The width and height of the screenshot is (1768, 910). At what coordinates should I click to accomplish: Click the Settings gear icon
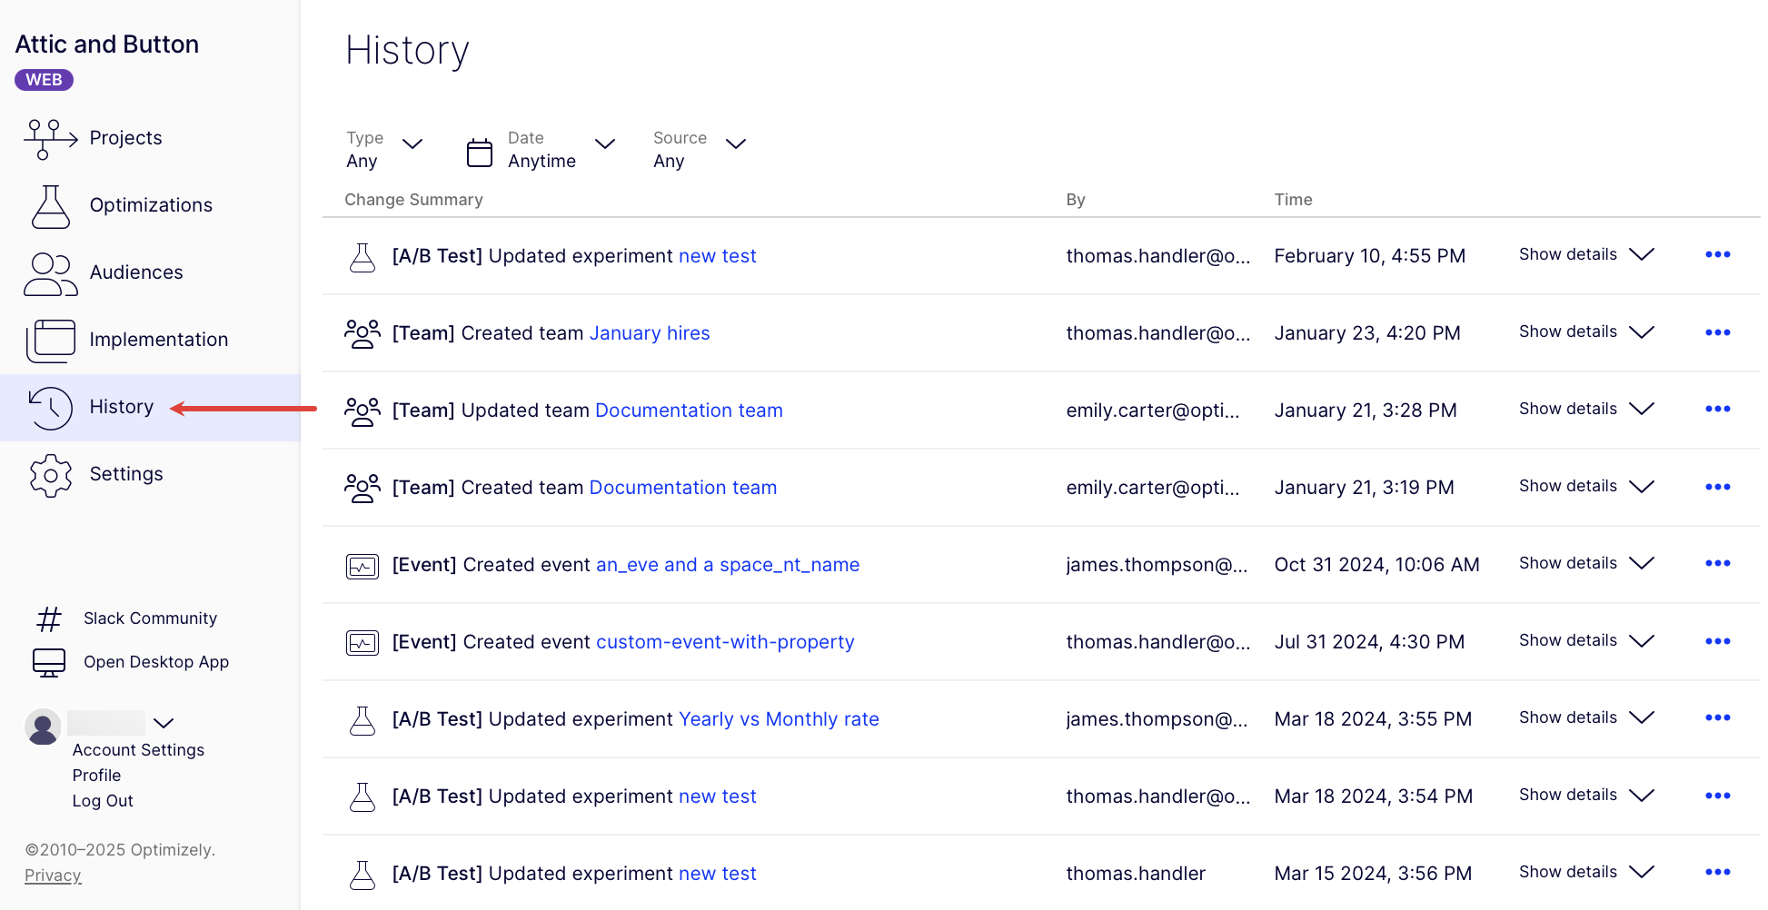(x=50, y=475)
